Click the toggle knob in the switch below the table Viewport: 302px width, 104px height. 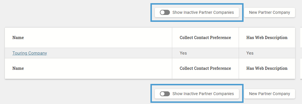[162, 94]
